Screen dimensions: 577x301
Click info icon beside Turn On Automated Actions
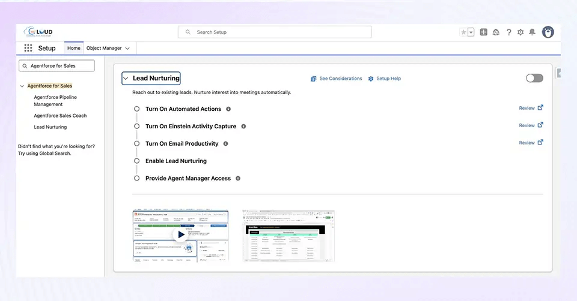pos(228,109)
